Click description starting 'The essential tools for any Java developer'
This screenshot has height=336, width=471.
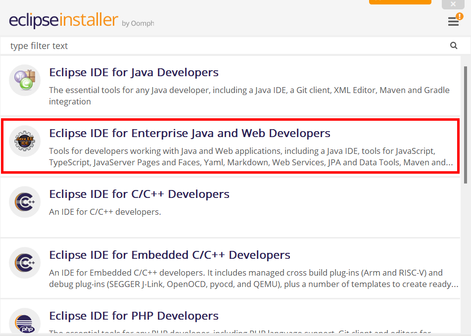click(x=249, y=96)
